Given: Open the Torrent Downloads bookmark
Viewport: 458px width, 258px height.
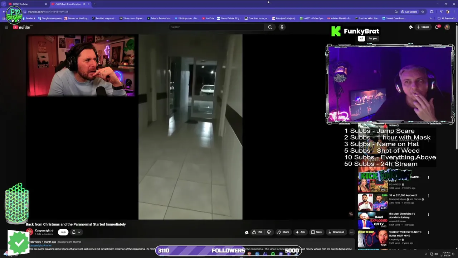Looking at the screenshot, I should tap(394, 18).
